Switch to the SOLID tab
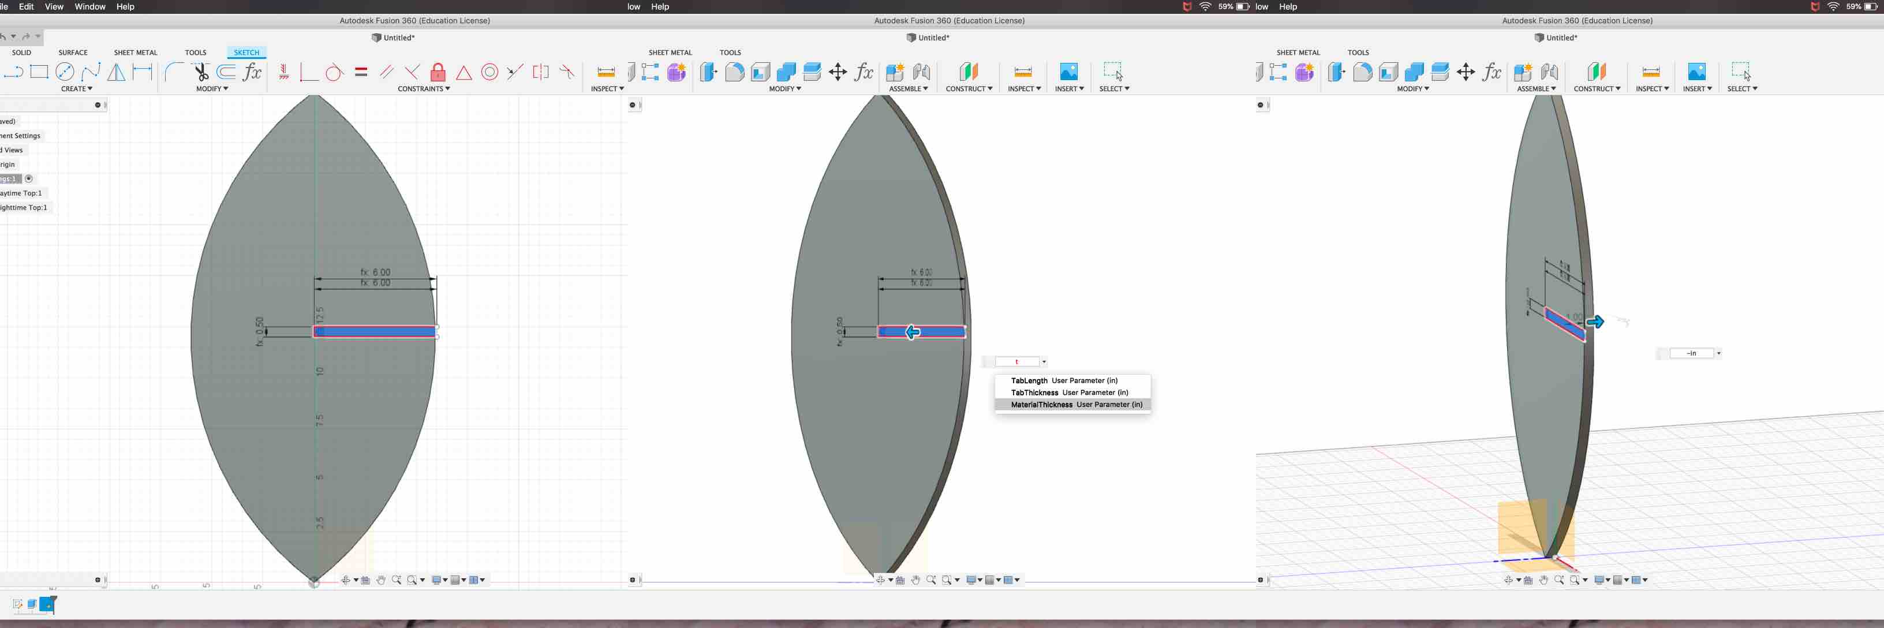Viewport: 1884px width, 628px height. coord(21,53)
